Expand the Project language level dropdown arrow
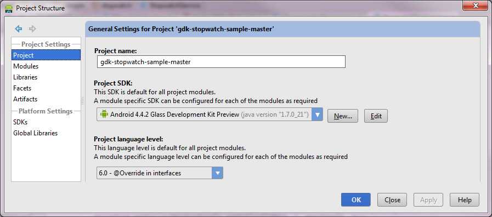492x217 pixels. [217, 173]
